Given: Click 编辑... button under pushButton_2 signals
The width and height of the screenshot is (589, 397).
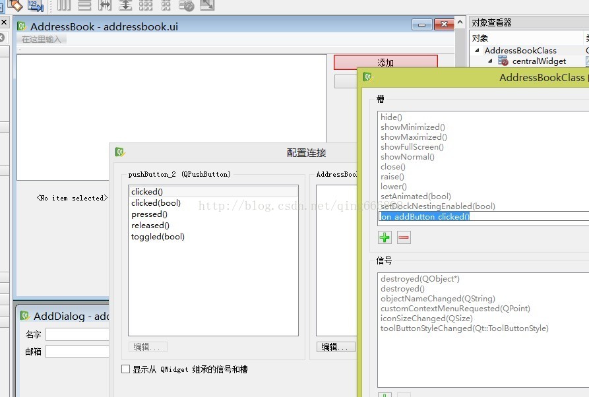Looking at the screenshot, I should (x=148, y=347).
